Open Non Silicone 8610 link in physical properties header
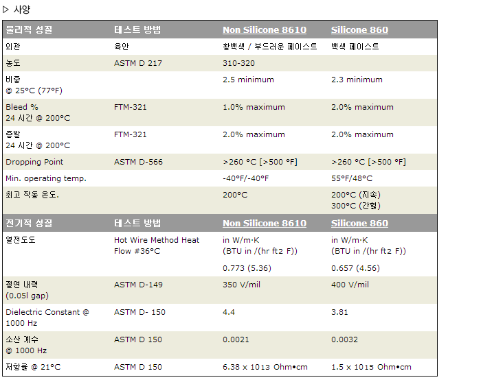The width and height of the screenshot is (481, 382). tap(265, 29)
